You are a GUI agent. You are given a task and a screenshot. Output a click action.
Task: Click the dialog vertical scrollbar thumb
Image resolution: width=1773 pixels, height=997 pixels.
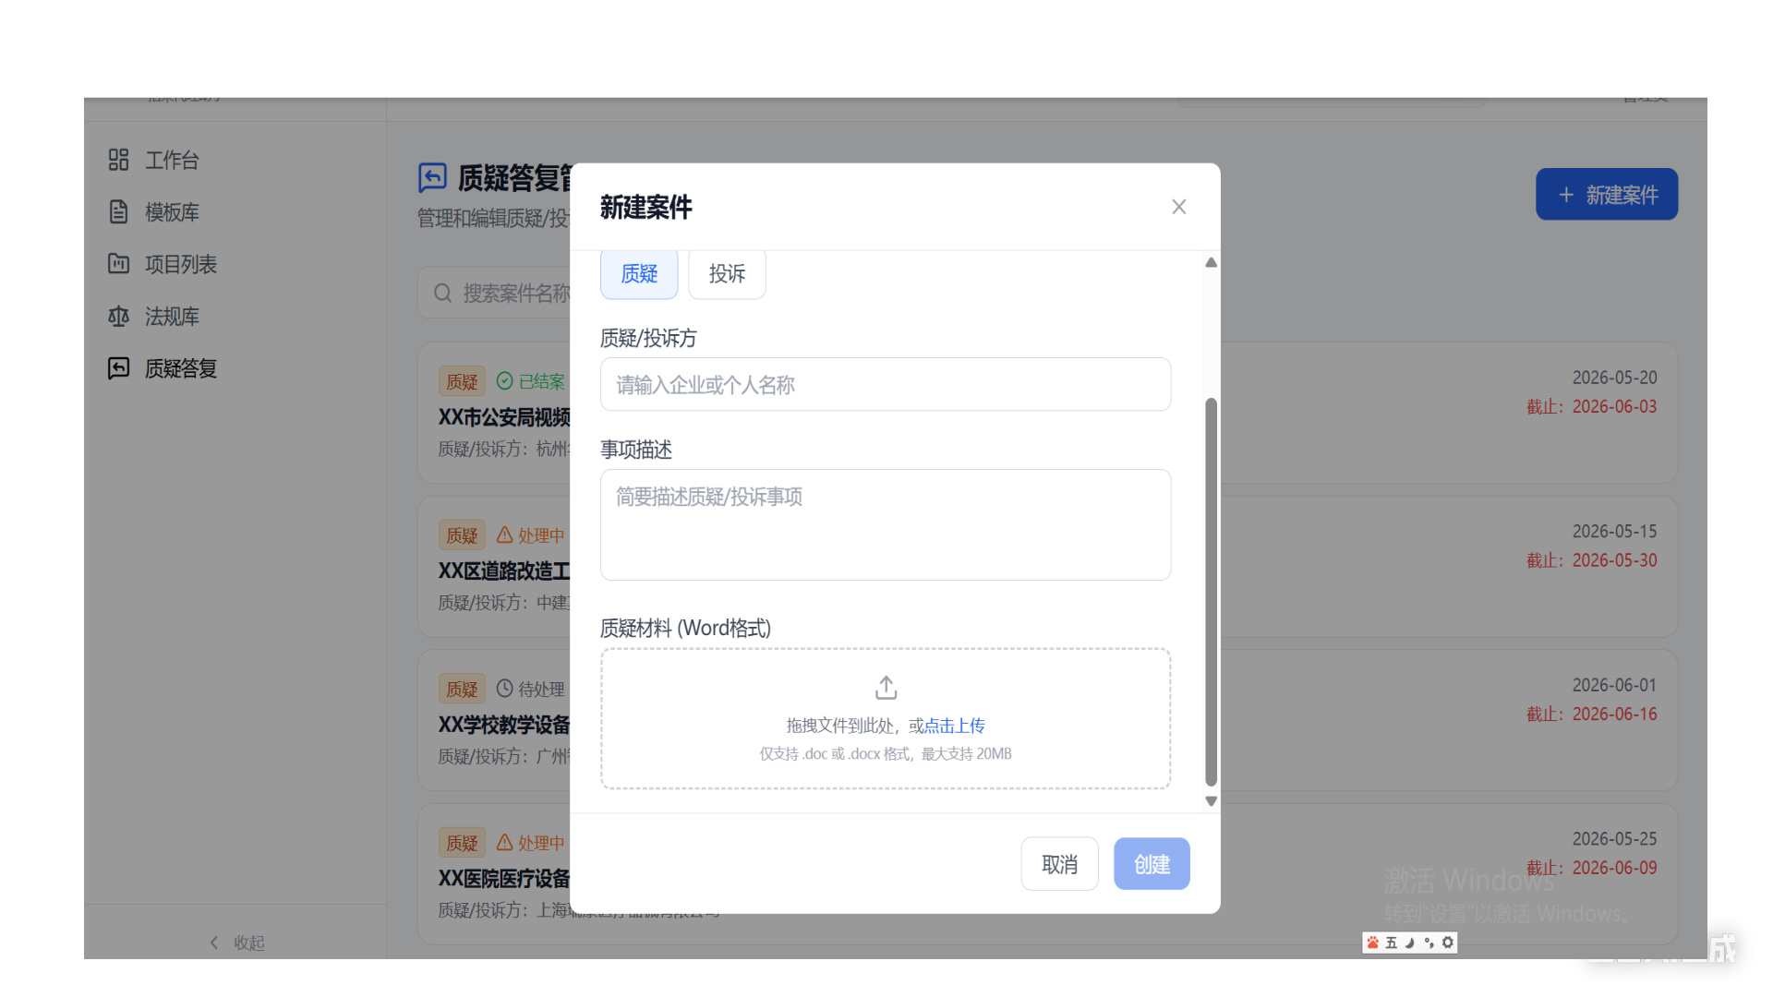tap(1211, 592)
